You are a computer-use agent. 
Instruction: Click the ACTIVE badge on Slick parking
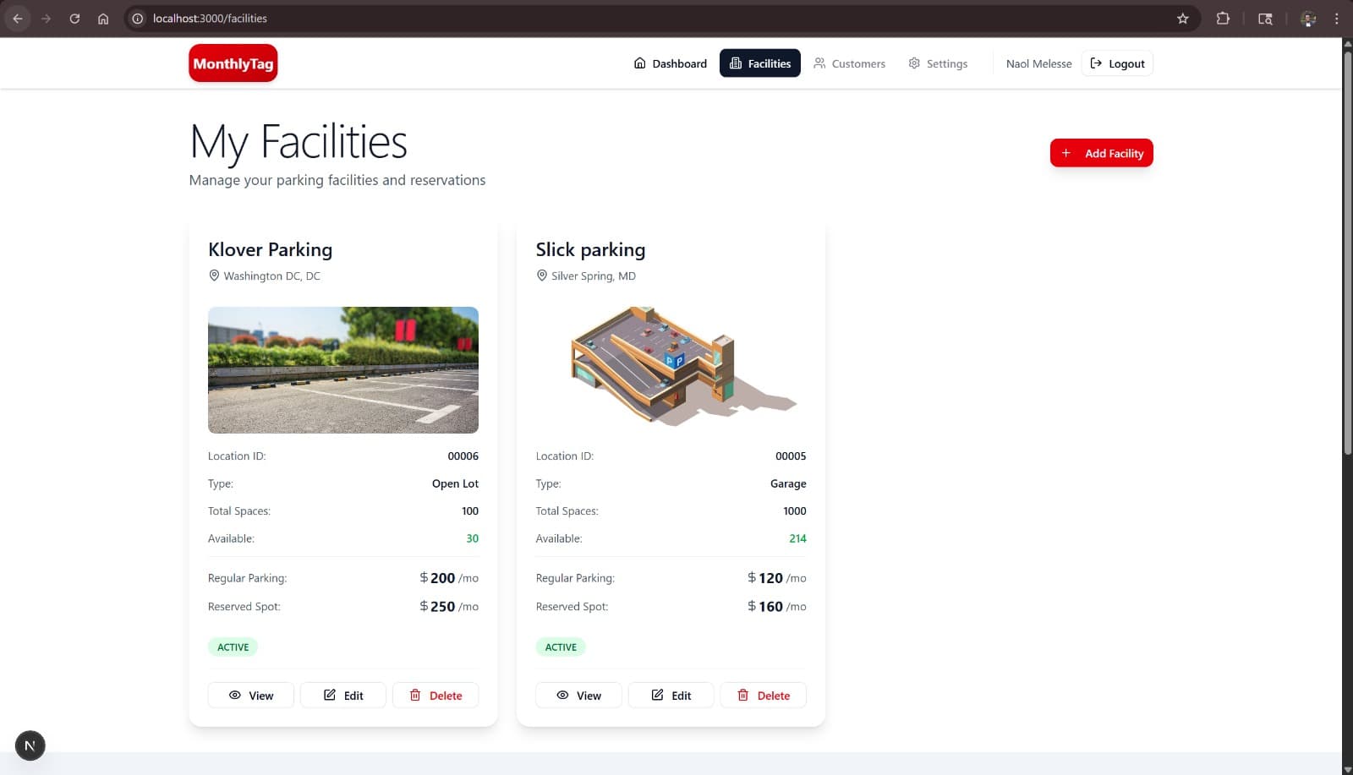561,647
